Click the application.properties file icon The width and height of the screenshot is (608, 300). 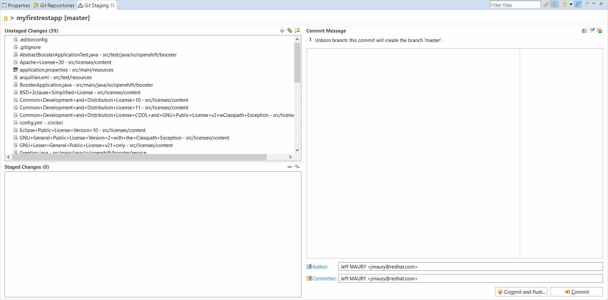(15, 70)
